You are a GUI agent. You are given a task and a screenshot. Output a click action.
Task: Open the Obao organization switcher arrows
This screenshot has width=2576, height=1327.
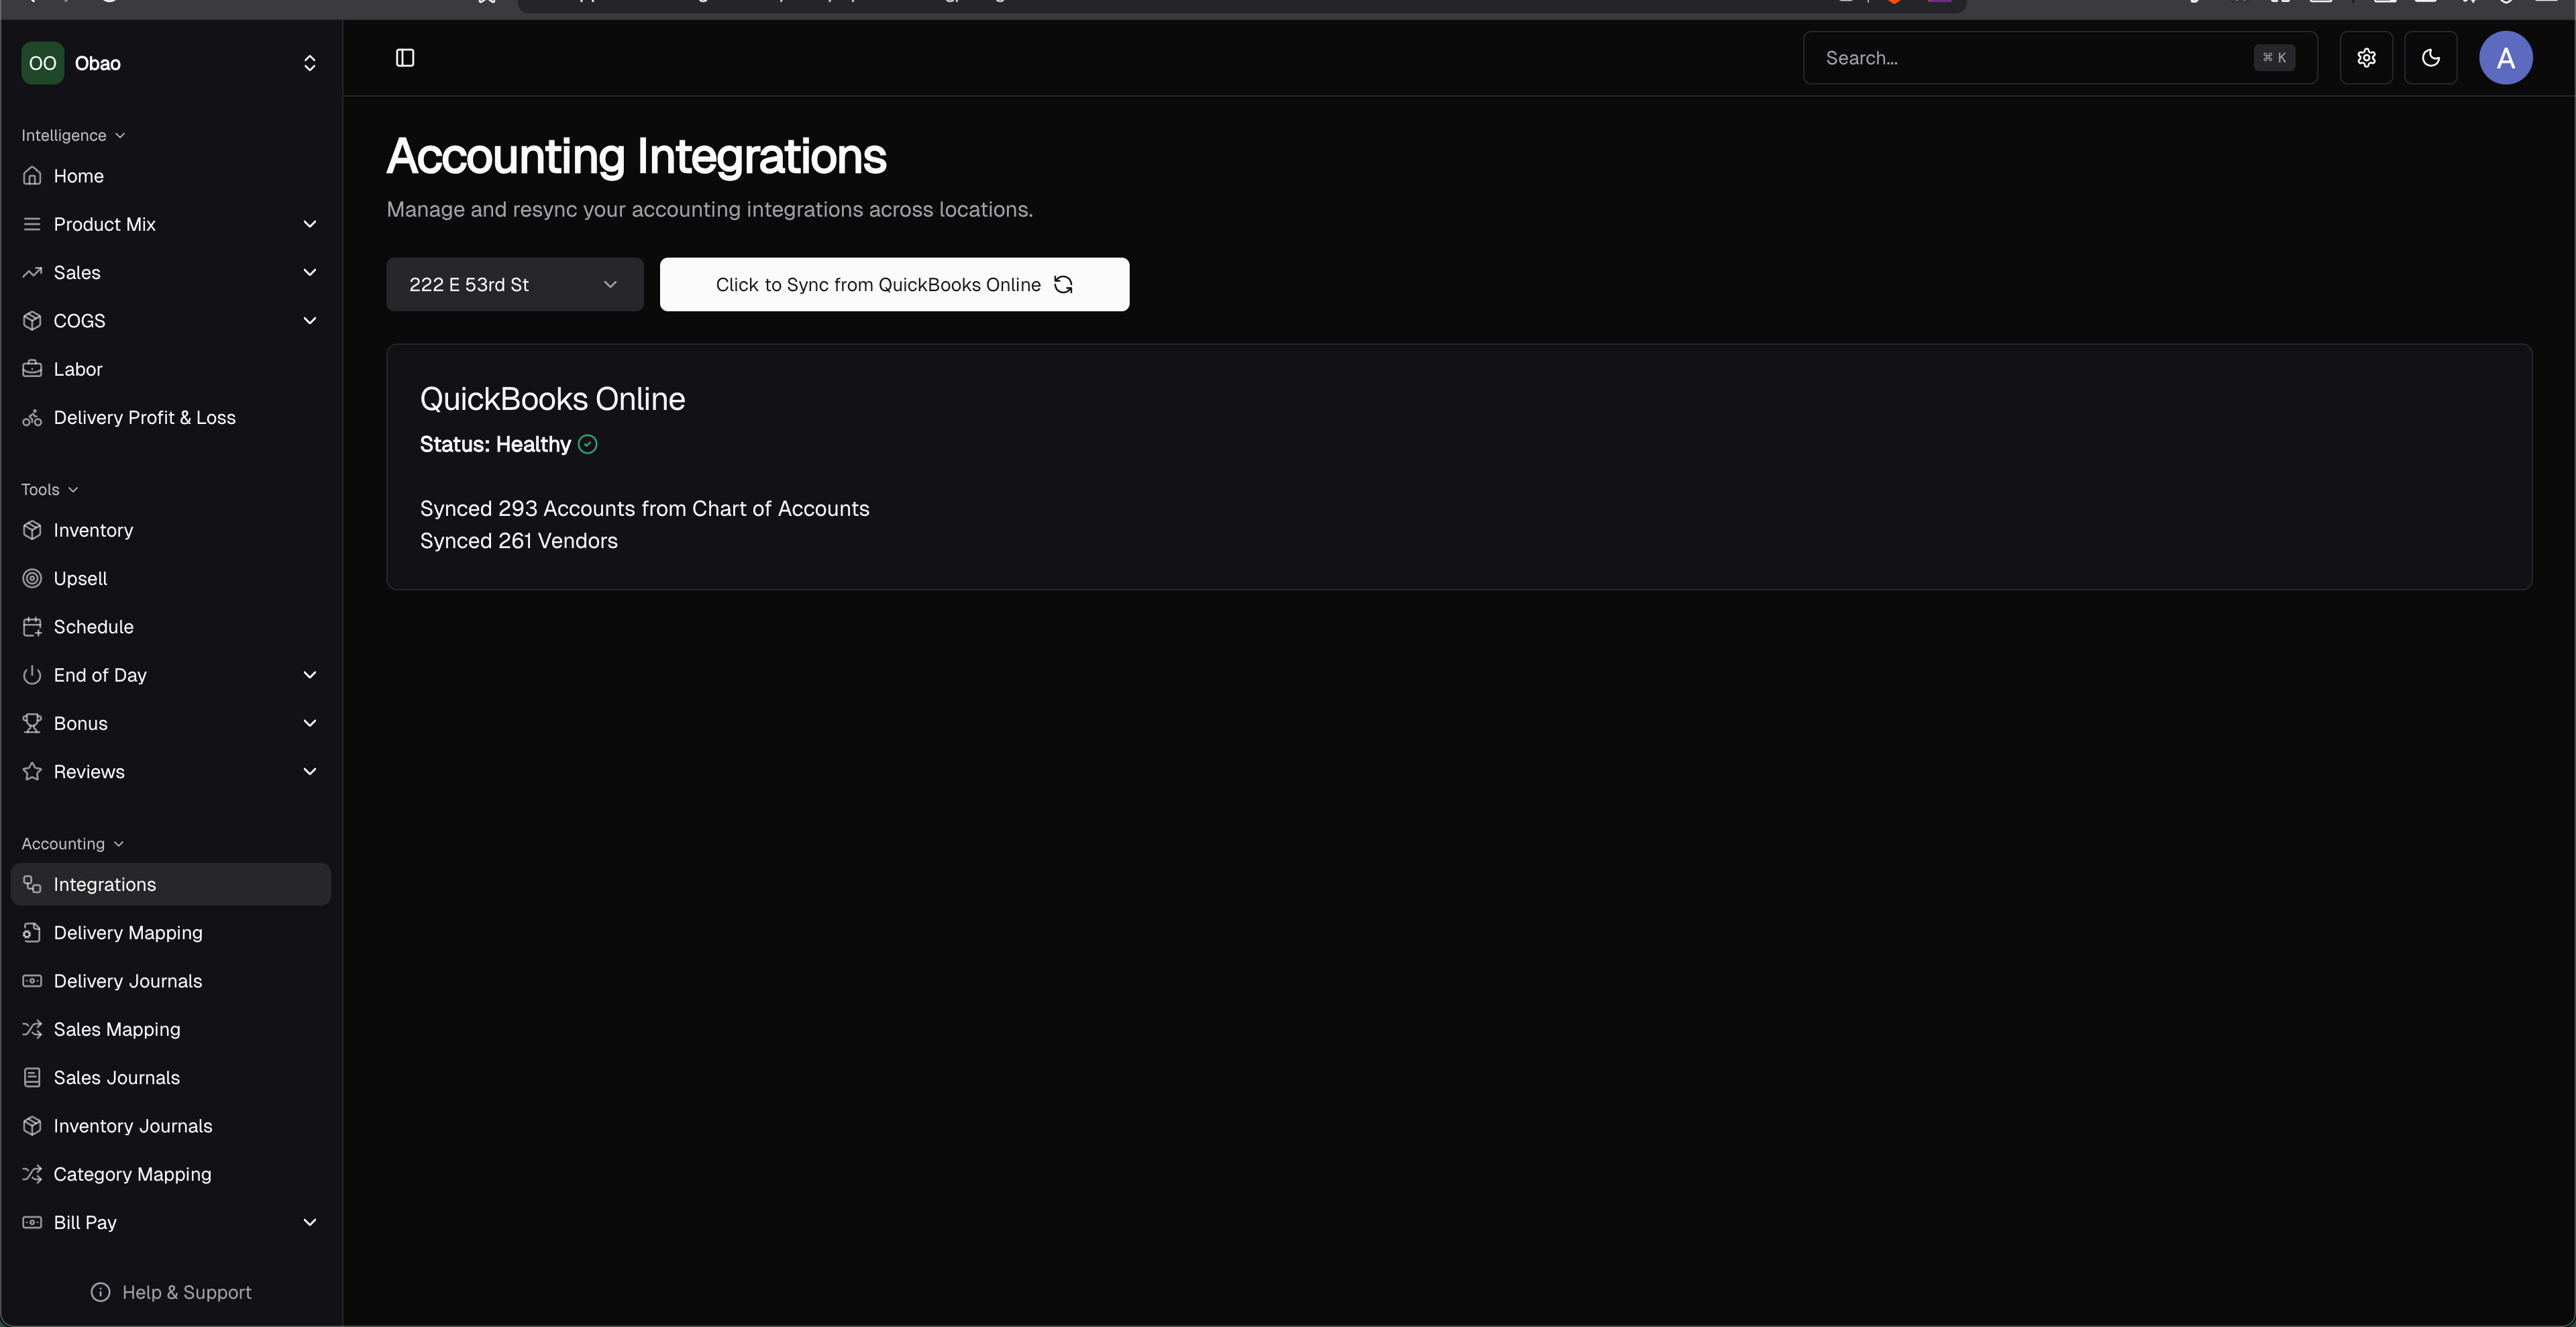(x=310, y=63)
